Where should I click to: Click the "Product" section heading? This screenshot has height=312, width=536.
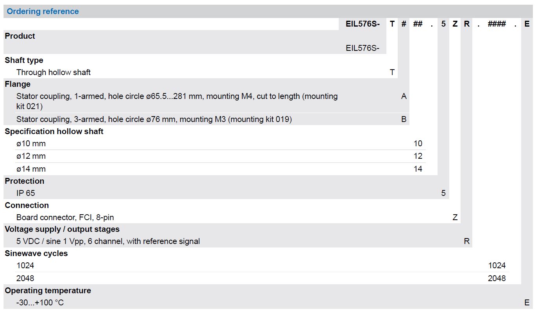coord(20,36)
